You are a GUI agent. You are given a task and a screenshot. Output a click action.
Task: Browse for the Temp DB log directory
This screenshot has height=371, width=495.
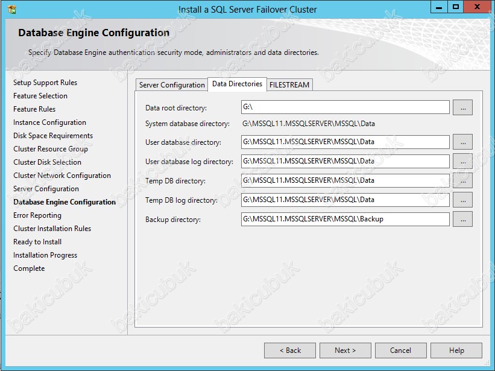[463, 200]
